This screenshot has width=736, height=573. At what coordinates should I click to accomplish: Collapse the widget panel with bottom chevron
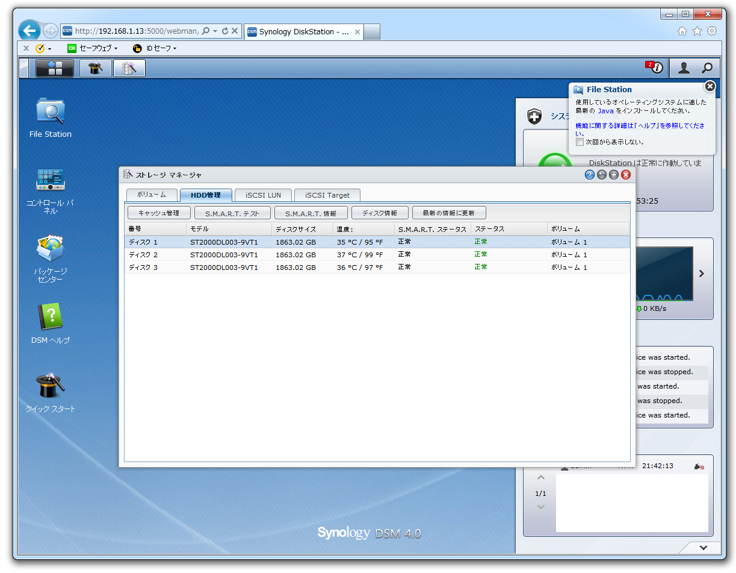point(703,548)
